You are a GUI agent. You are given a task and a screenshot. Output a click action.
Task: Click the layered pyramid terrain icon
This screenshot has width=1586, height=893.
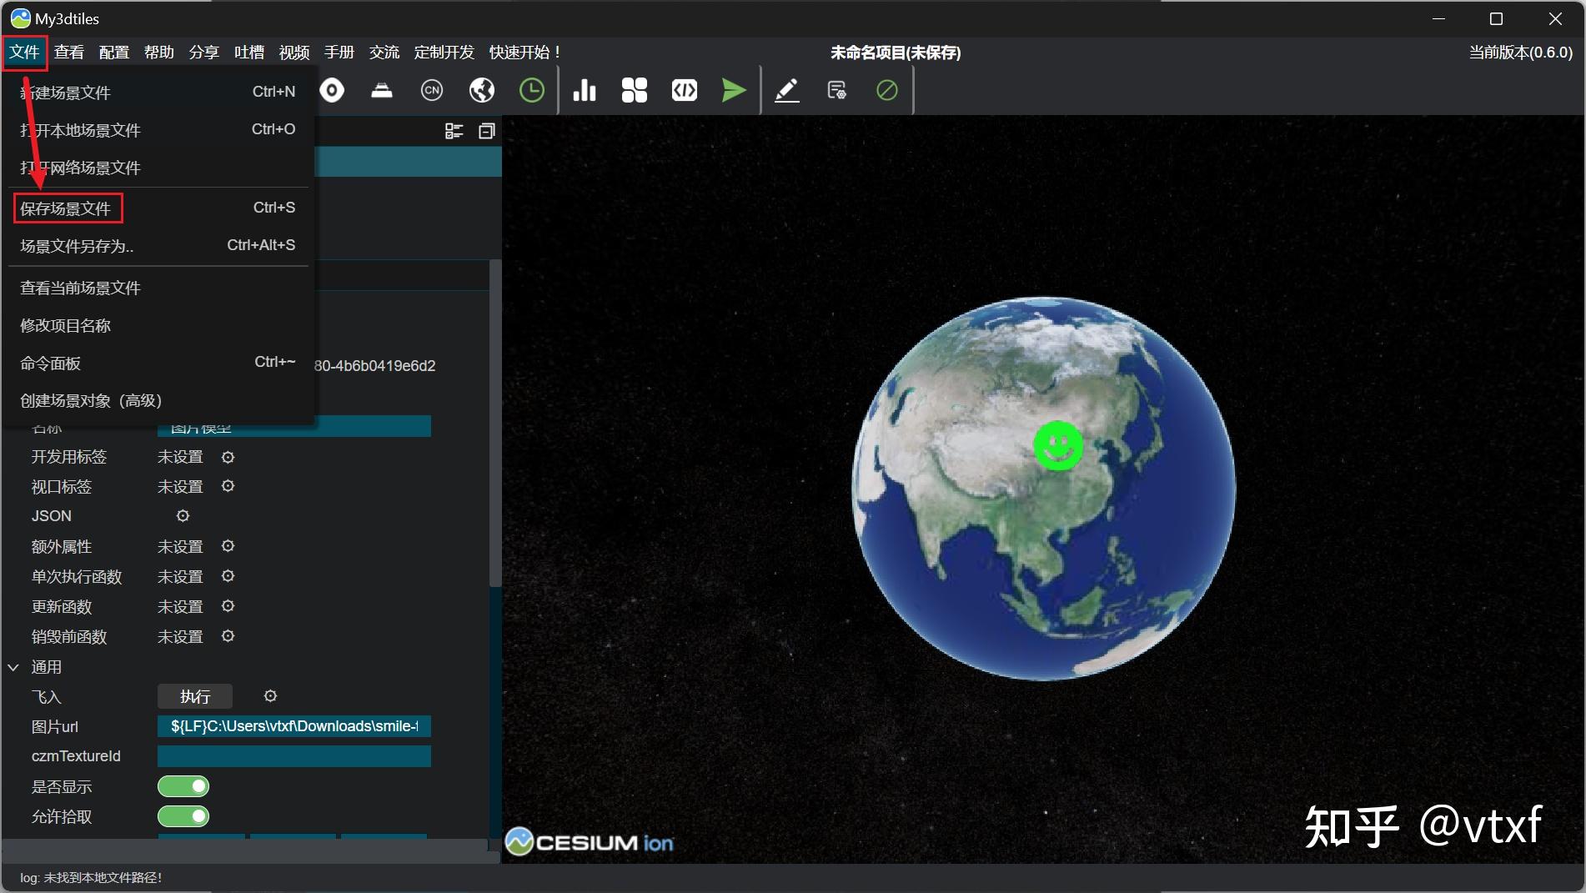click(x=382, y=90)
